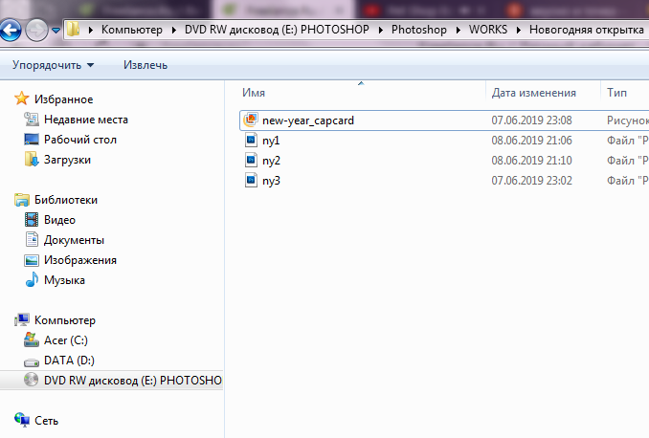Click the Музыка note icon

(32, 279)
